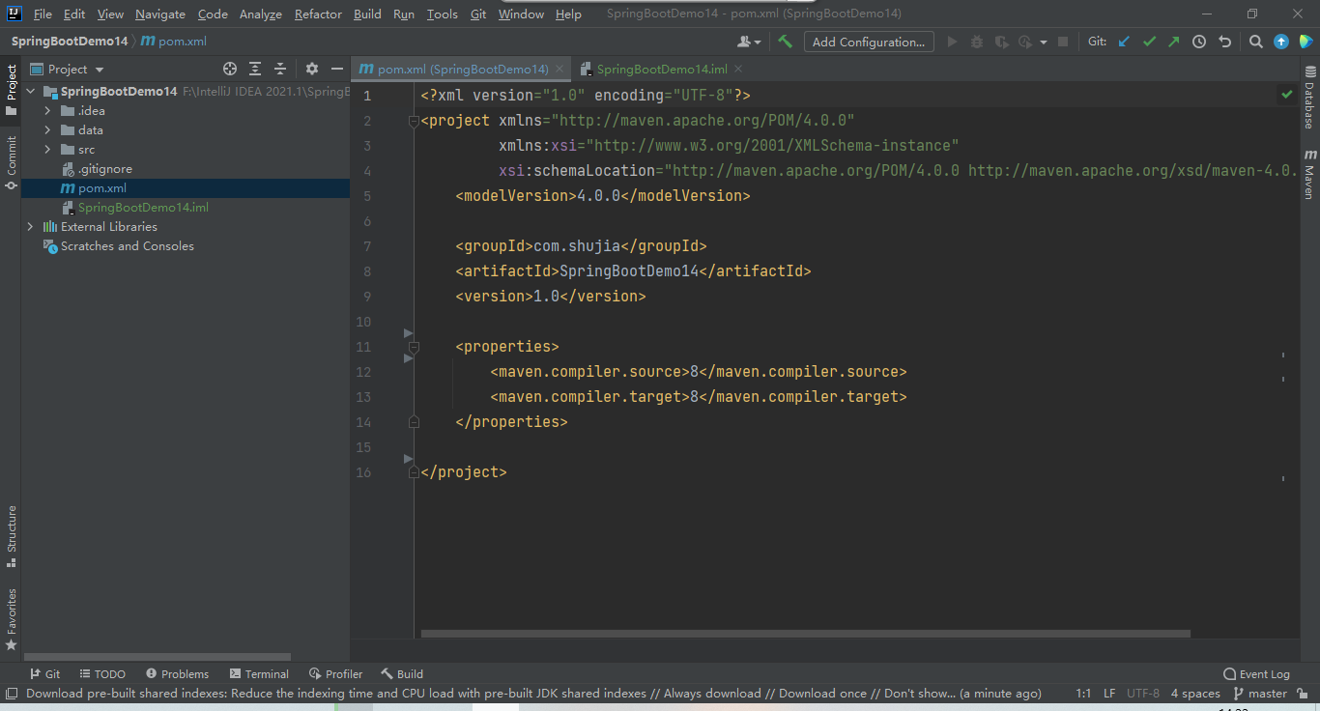Expand External Libraries node
Screen dimensions: 1320x711
30,227
